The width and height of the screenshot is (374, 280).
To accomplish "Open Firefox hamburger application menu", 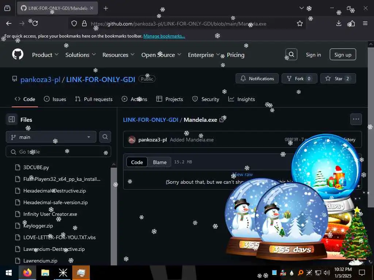I will click(x=365, y=23).
